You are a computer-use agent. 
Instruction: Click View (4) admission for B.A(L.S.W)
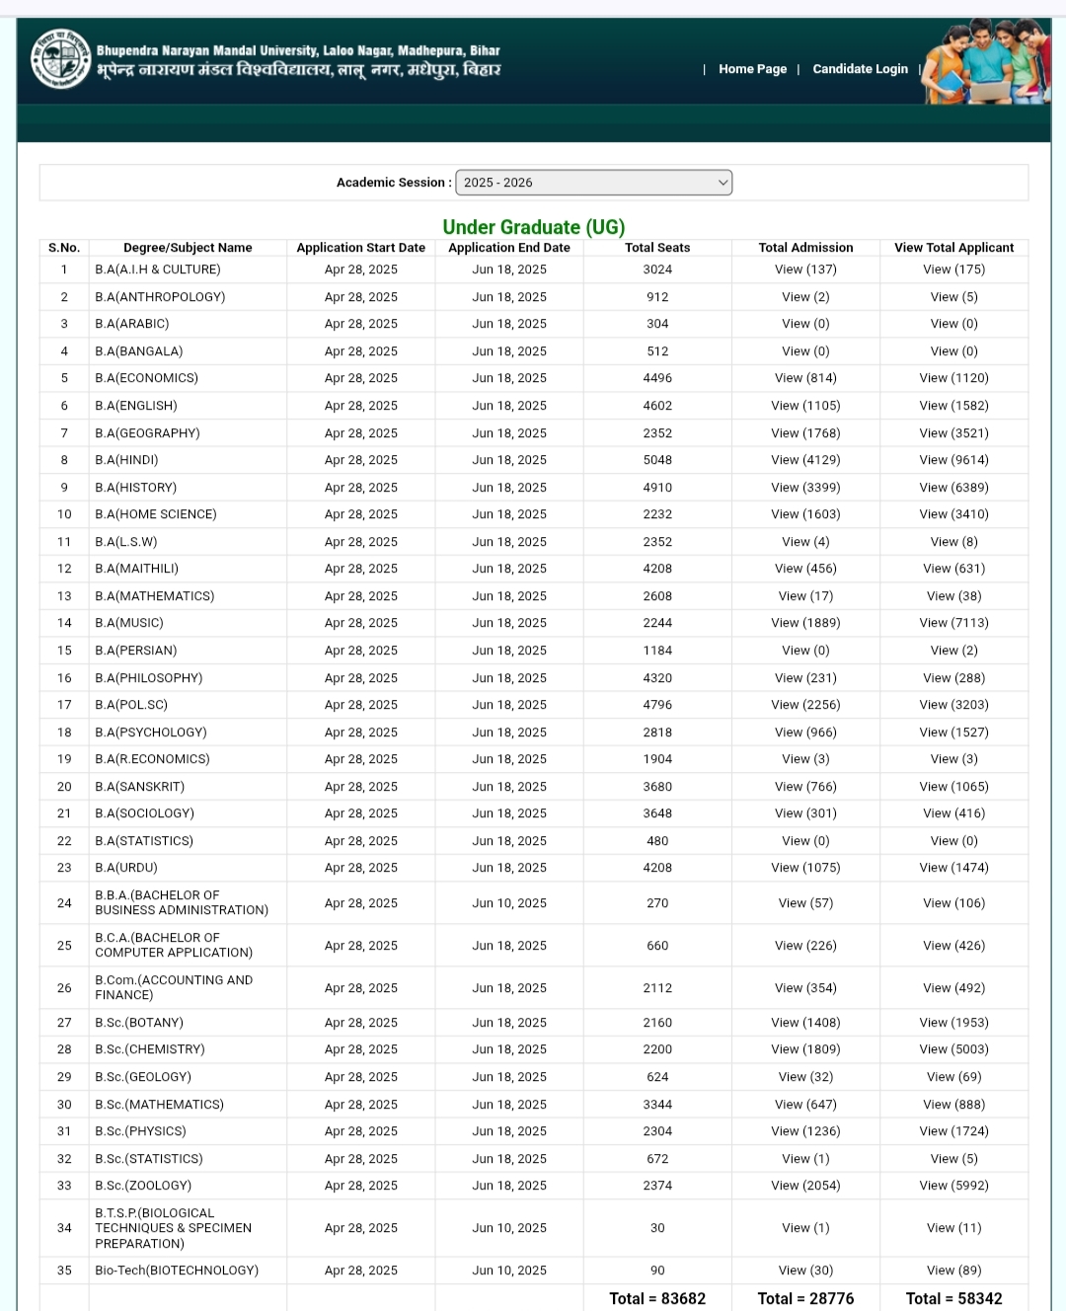805,542
